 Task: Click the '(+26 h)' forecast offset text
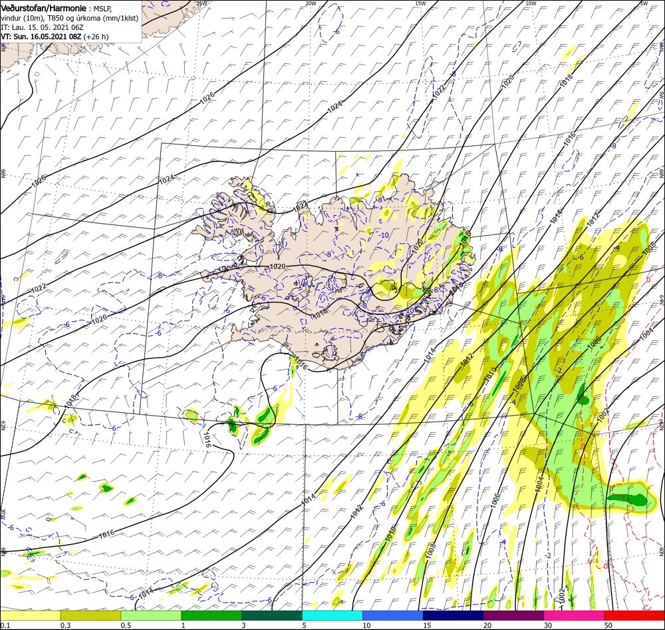tap(96, 37)
